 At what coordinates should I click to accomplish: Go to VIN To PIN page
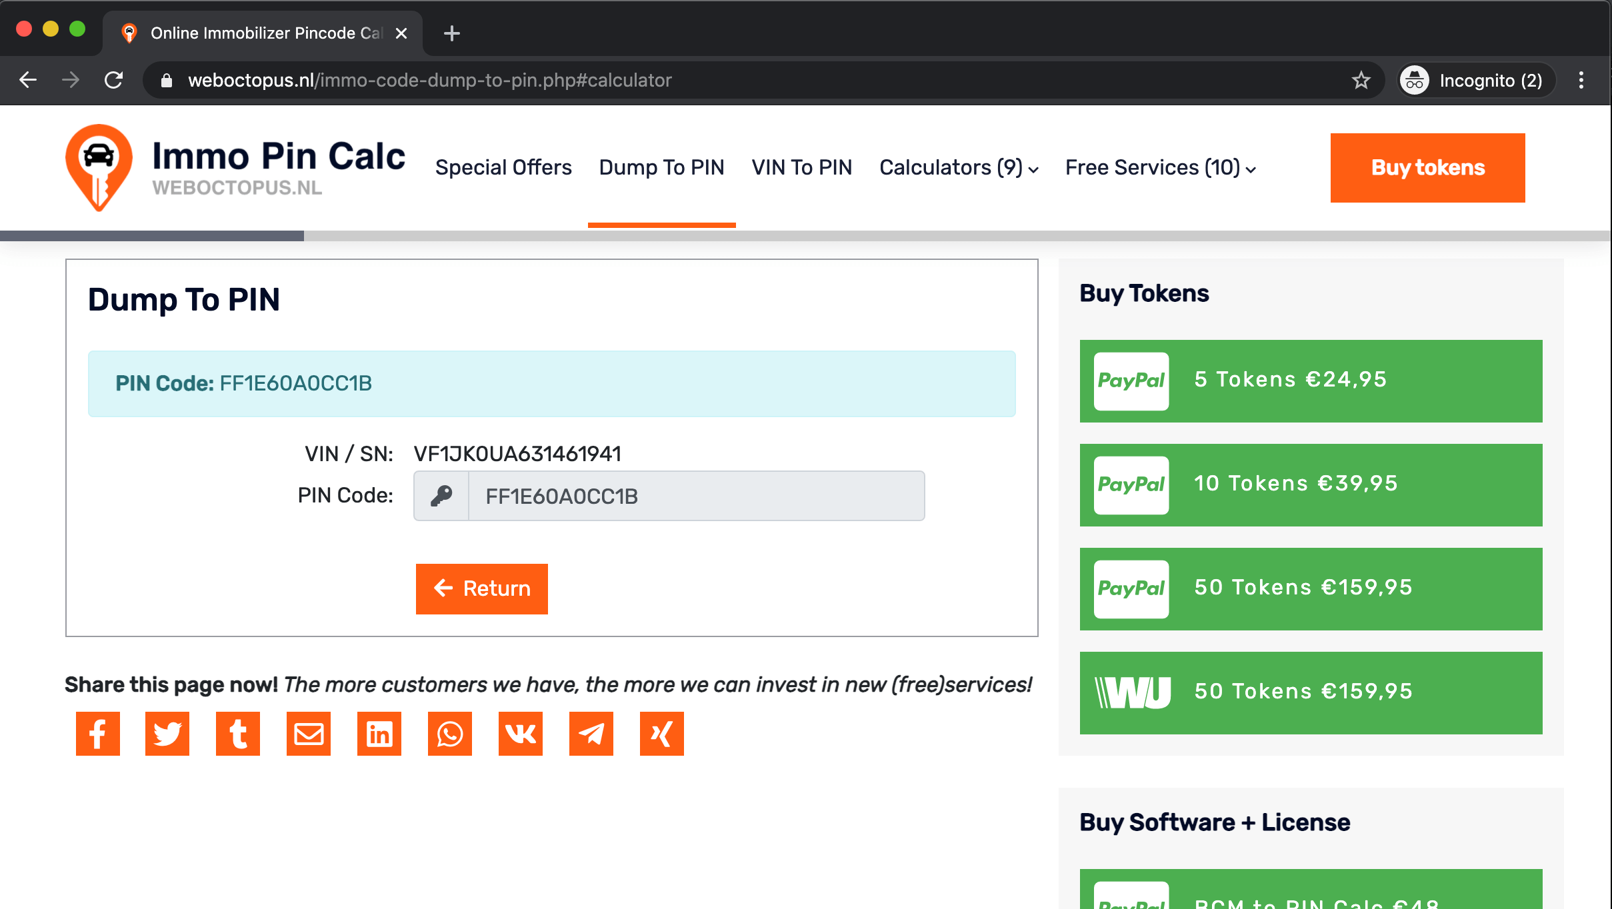(801, 168)
